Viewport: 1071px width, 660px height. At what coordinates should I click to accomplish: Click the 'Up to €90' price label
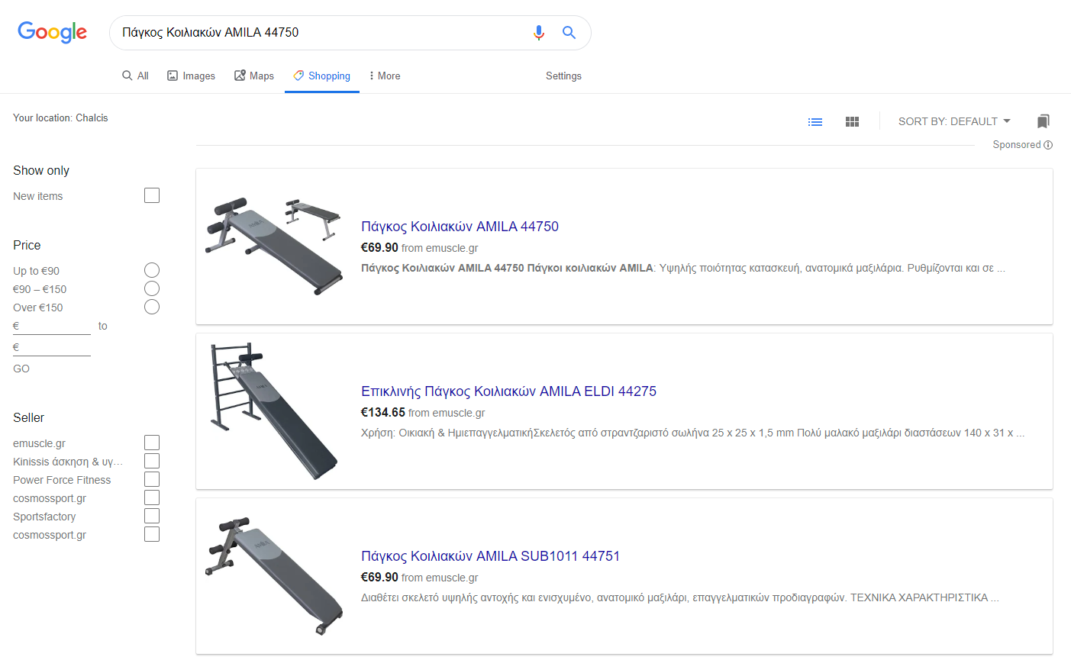36,271
